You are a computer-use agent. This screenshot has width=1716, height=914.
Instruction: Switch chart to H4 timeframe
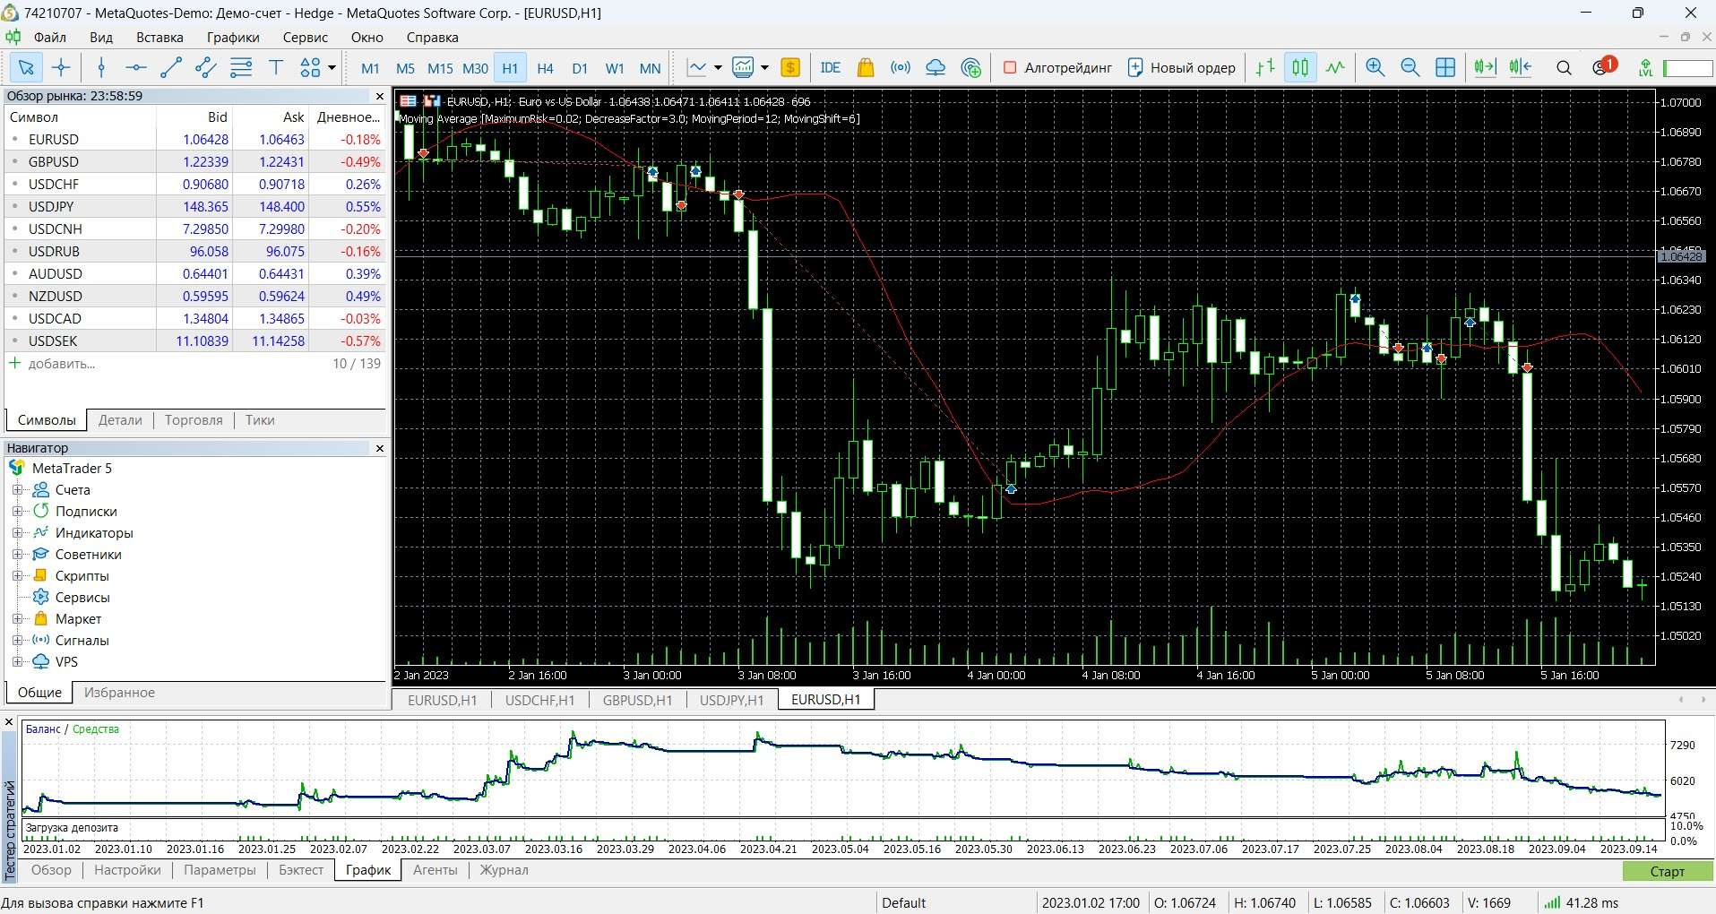[x=545, y=68]
